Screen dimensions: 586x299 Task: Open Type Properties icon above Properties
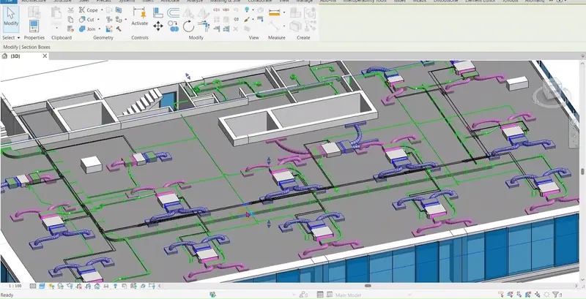(34, 12)
